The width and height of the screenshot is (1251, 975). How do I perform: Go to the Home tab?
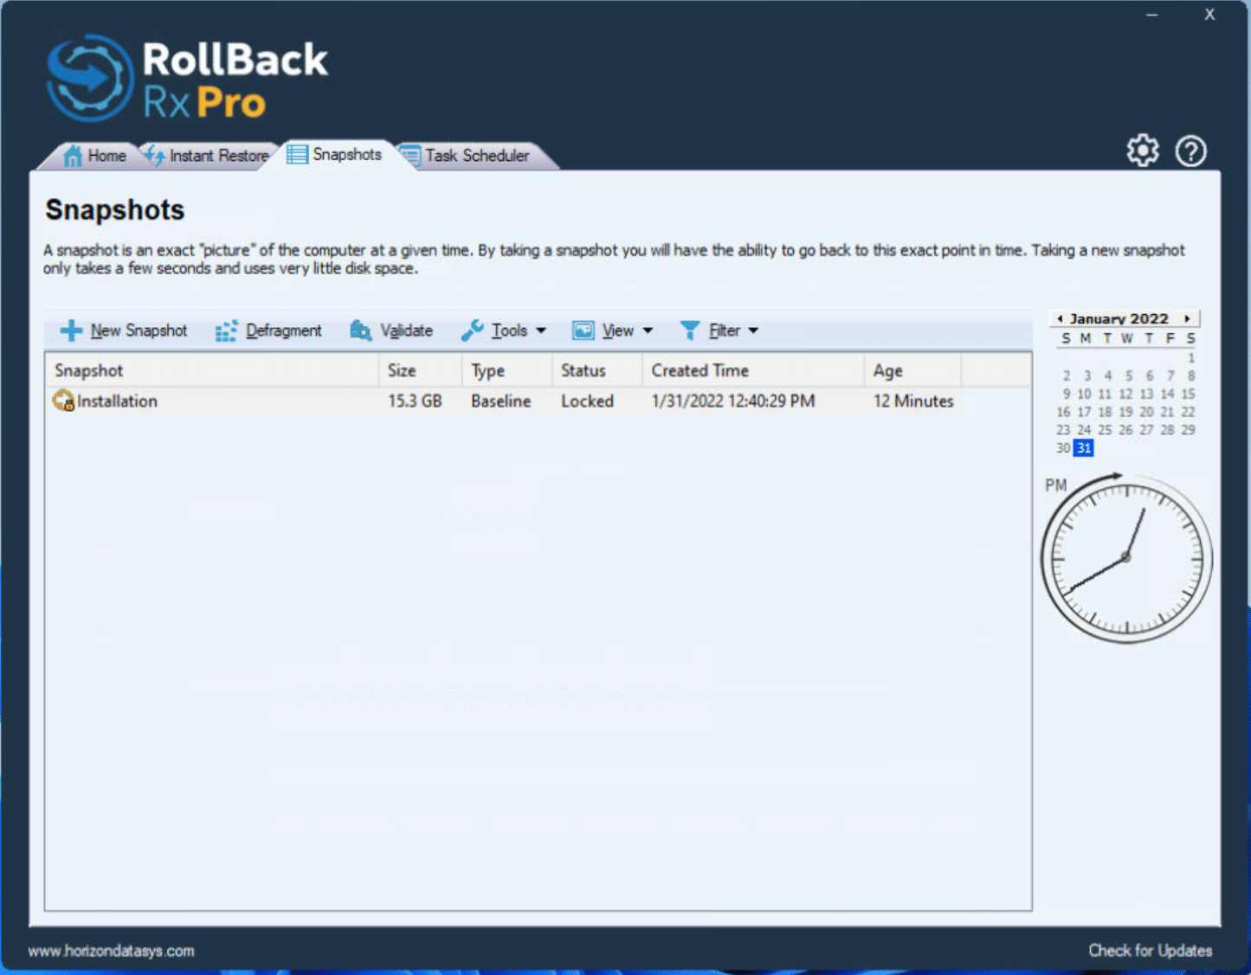[97, 155]
